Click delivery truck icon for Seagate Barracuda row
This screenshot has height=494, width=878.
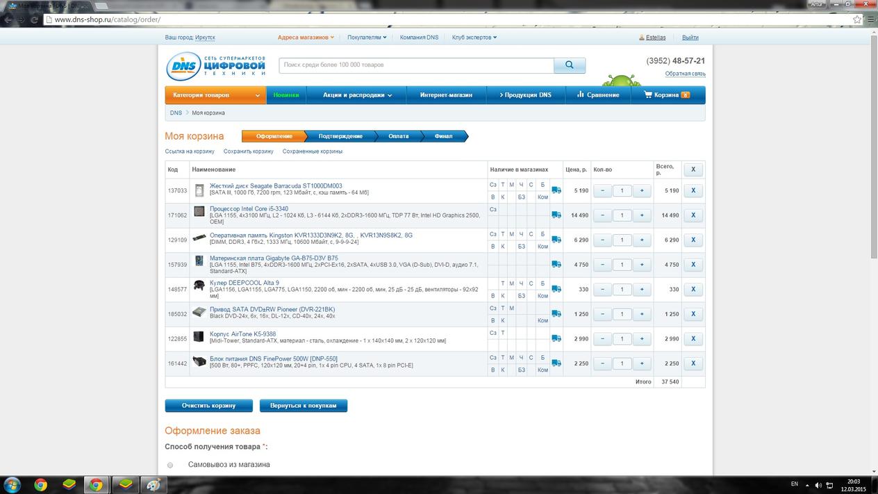[556, 190]
